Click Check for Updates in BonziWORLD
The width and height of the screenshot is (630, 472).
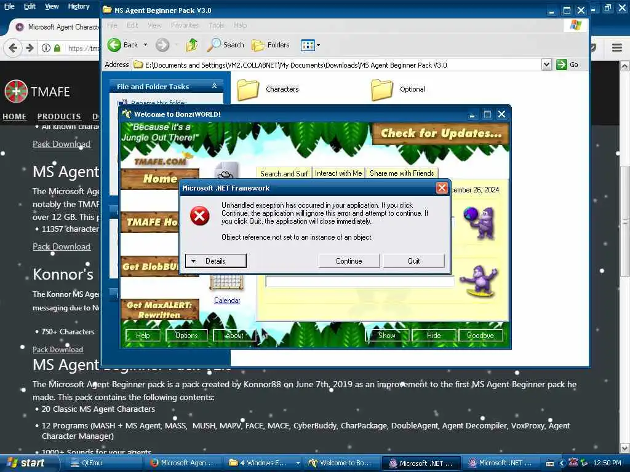point(441,133)
